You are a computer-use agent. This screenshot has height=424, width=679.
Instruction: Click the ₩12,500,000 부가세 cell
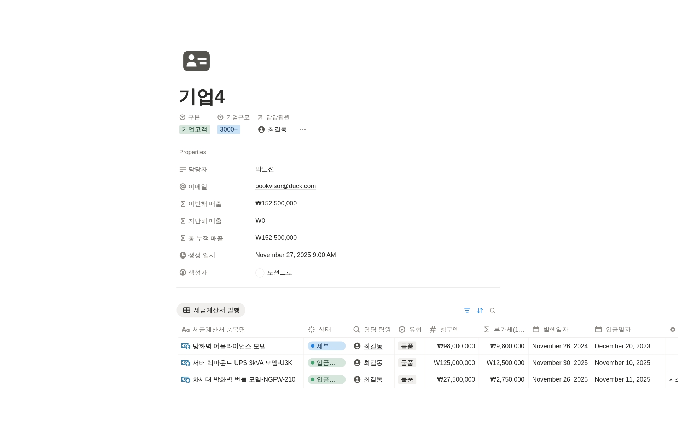pyautogui.click(x=504, y=363)
